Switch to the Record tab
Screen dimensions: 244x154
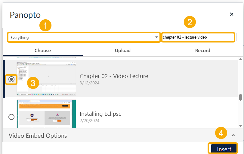click(x=202, y=51)
